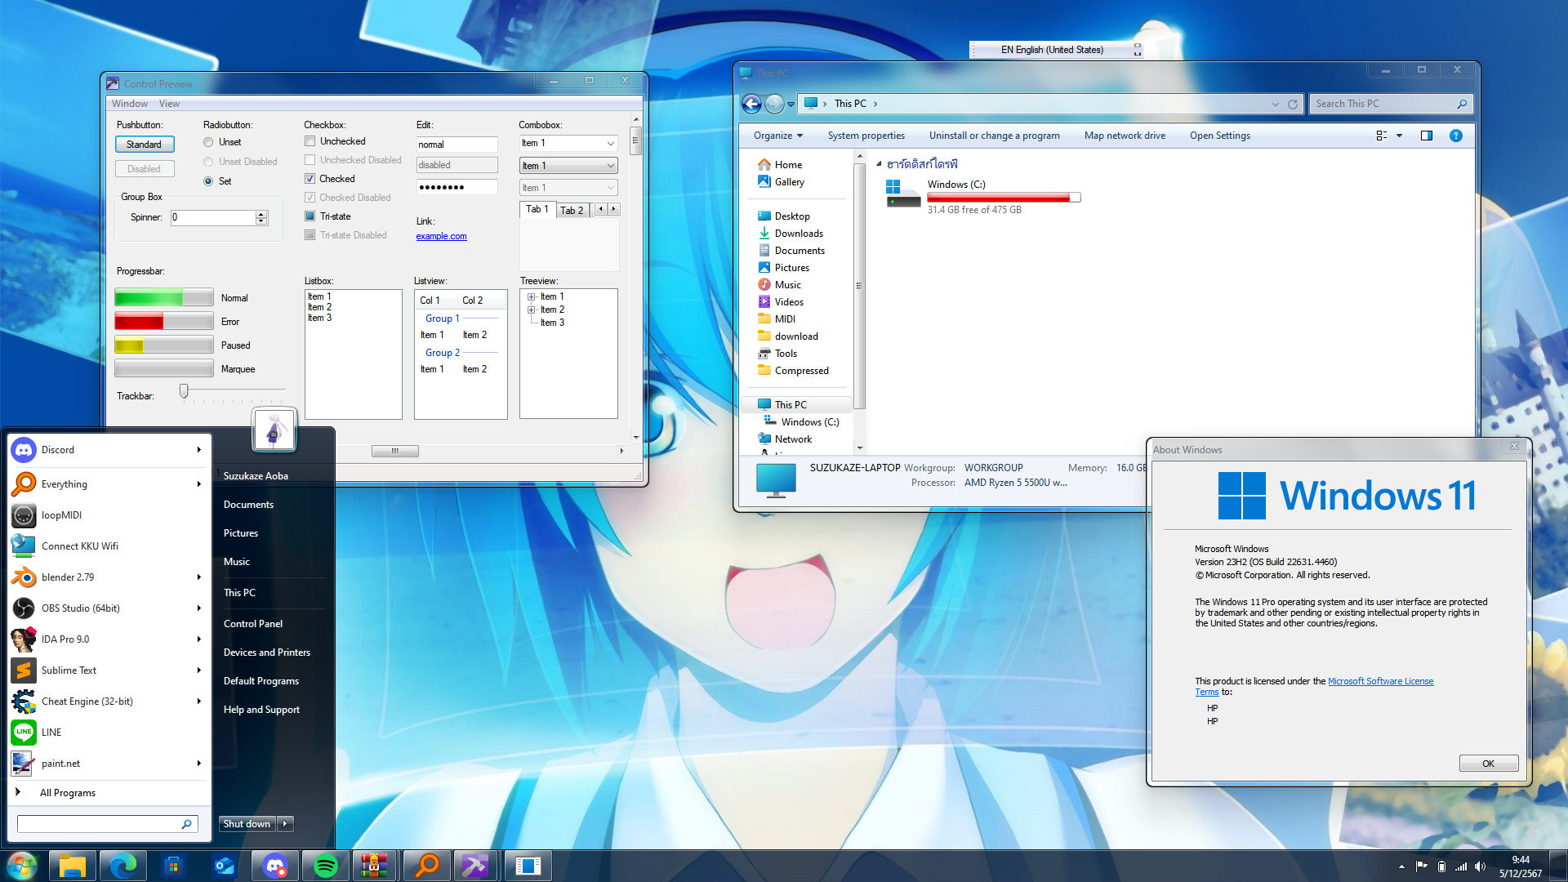The width and height of the screenshot is (1568, 882).
Task: Open explorer help question mark icon
Action: [1455, 136]
